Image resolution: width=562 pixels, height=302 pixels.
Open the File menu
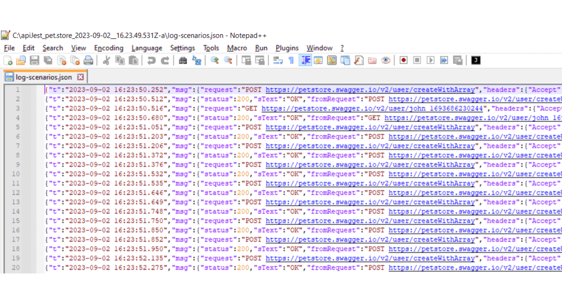coord(9,48)
